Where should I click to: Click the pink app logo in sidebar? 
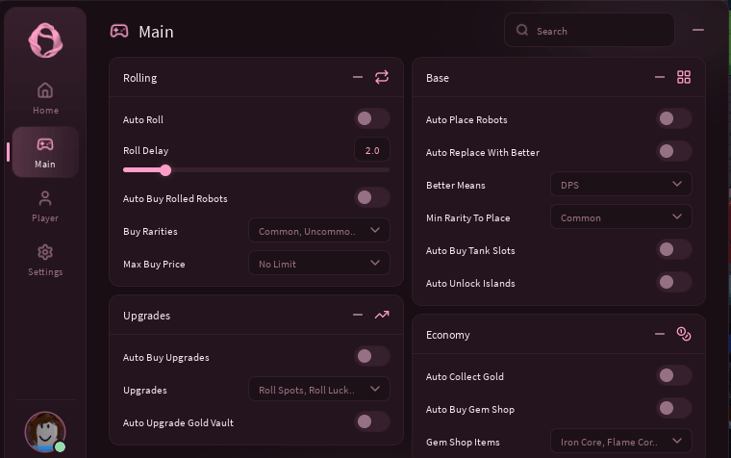click(x=45, y=40)
